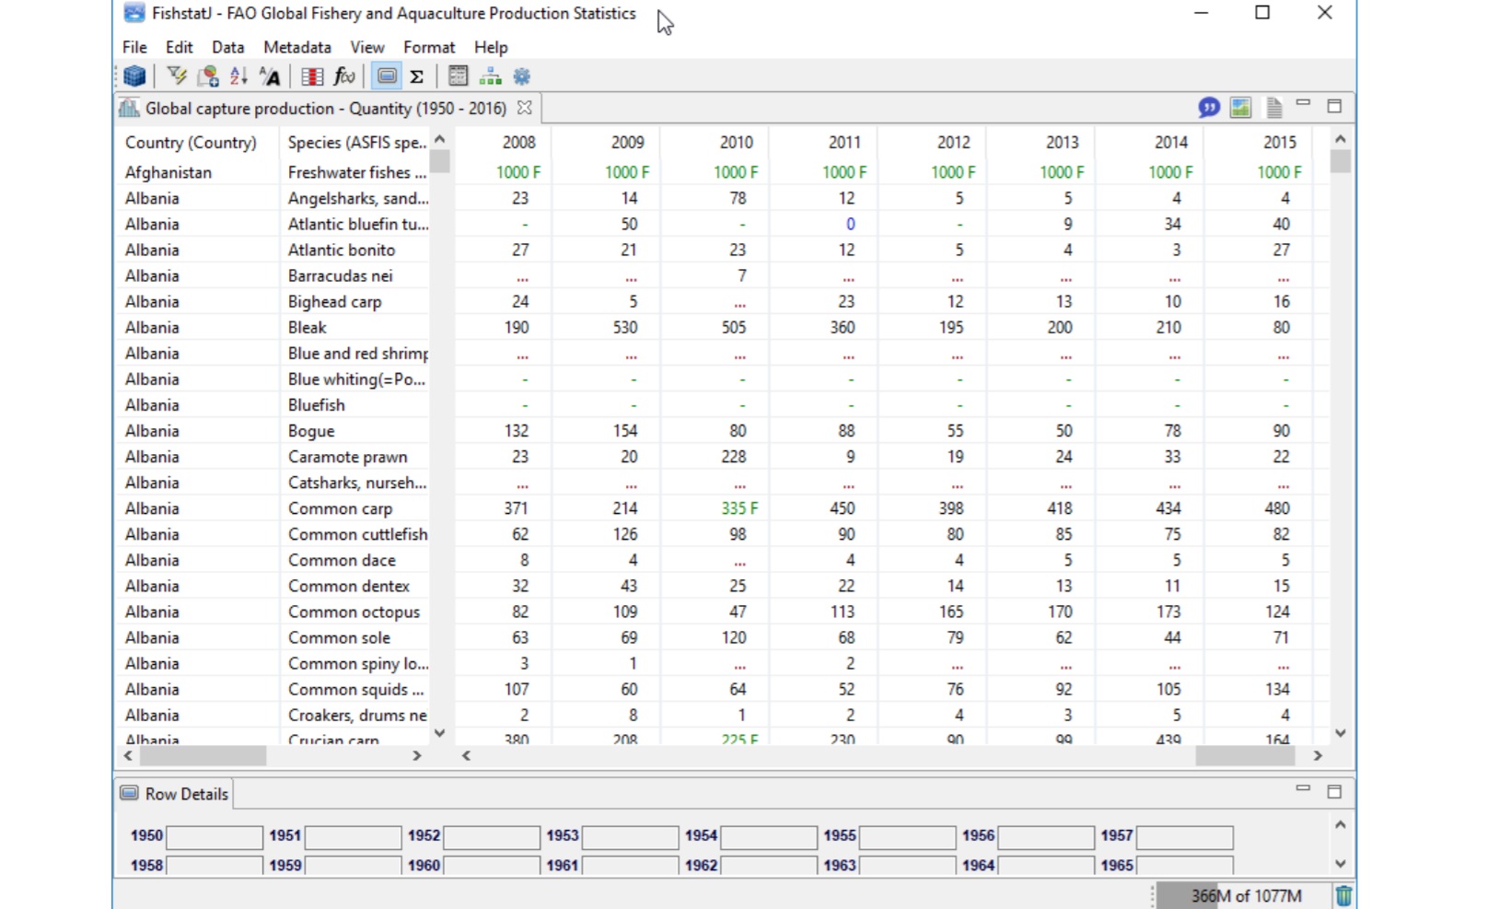Close the Global capture production tab
This screenshot has width=1487, height=909.
[525, 108]
